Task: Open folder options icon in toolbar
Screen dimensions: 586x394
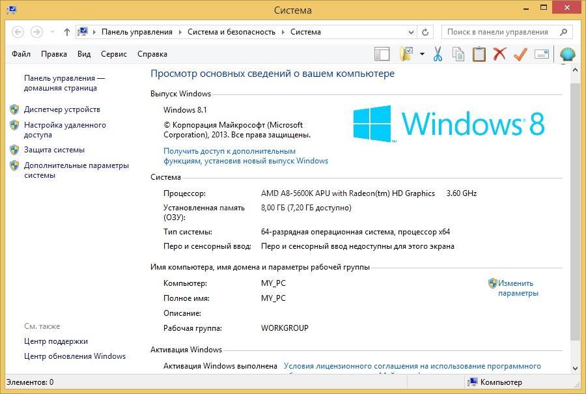Action: click(406, 54)
